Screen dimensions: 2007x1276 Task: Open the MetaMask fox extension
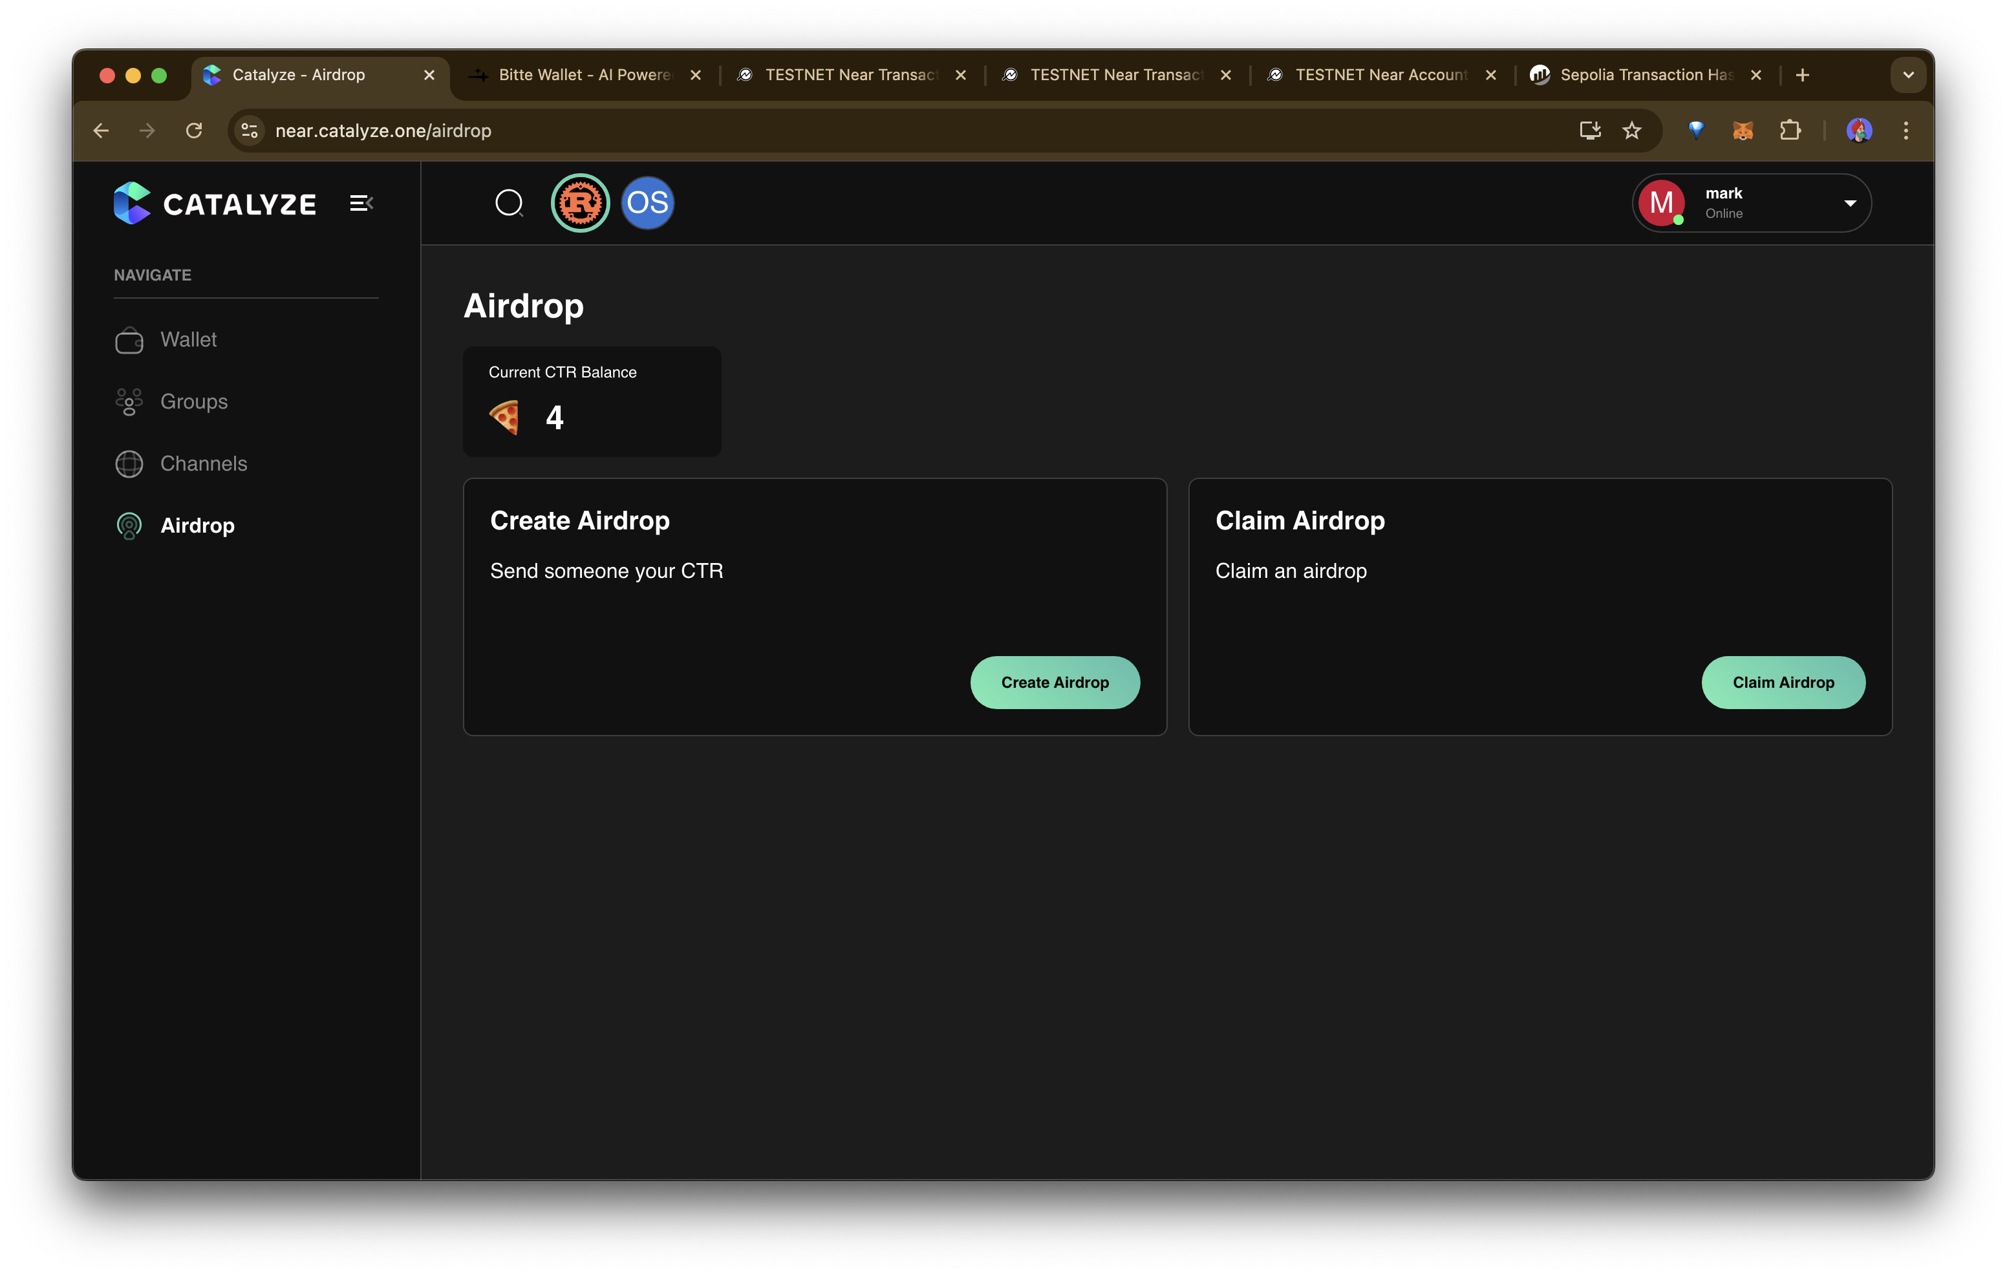pos(1743,131)
